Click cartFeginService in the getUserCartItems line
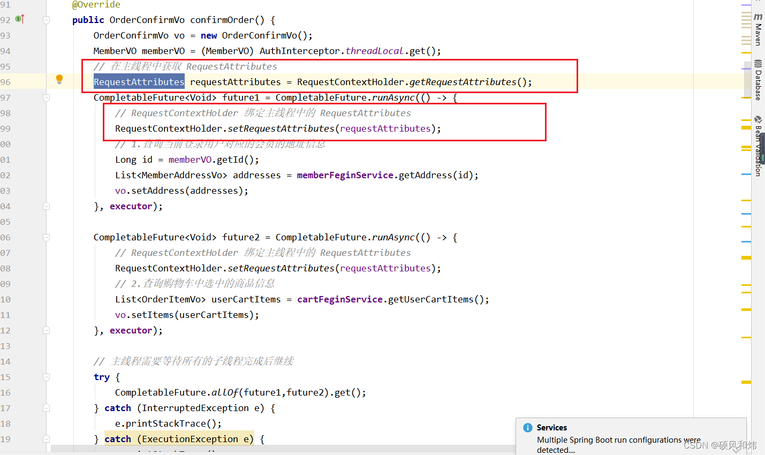 (x=340, y=299)
